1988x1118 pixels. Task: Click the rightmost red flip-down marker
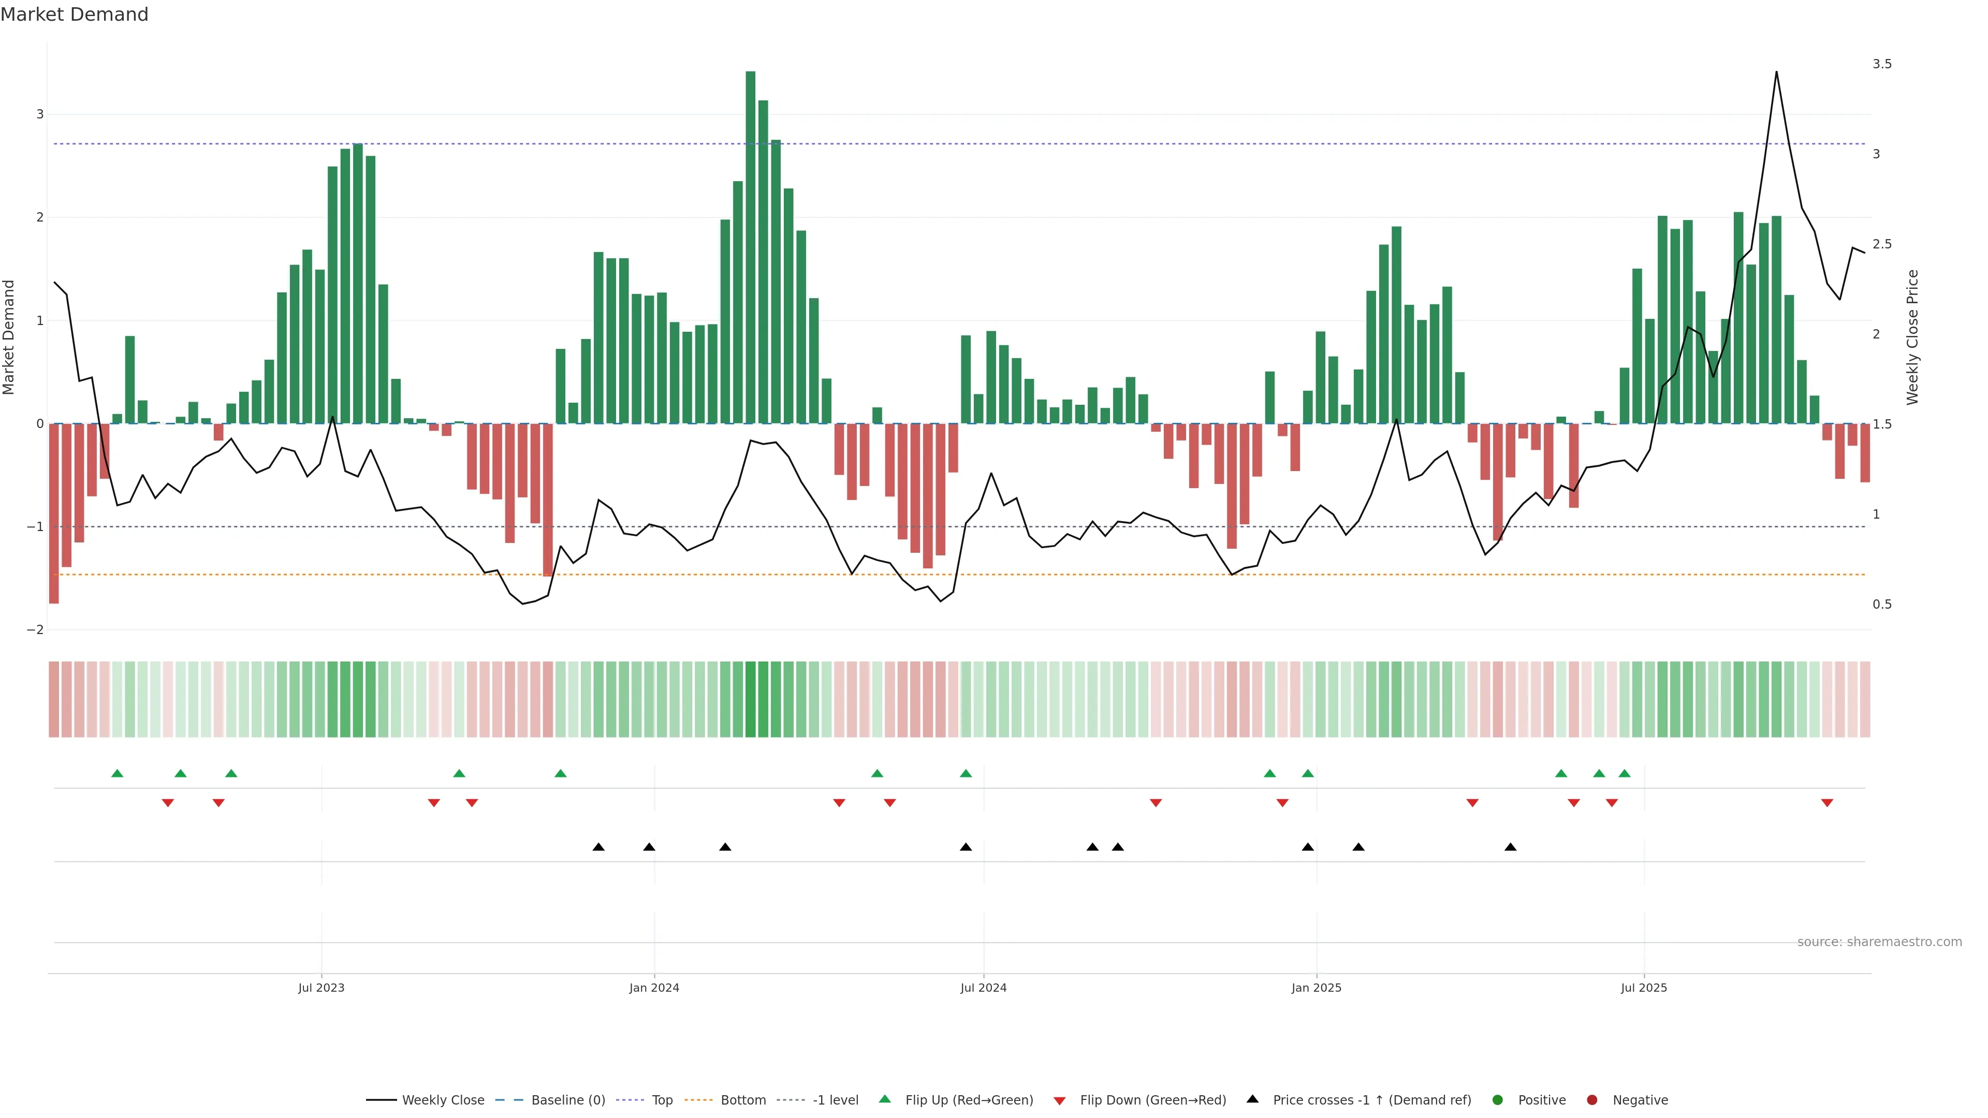tap(1826, 803)
